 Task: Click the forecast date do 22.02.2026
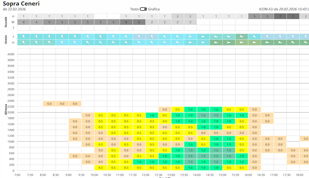[x=14, y=9]
